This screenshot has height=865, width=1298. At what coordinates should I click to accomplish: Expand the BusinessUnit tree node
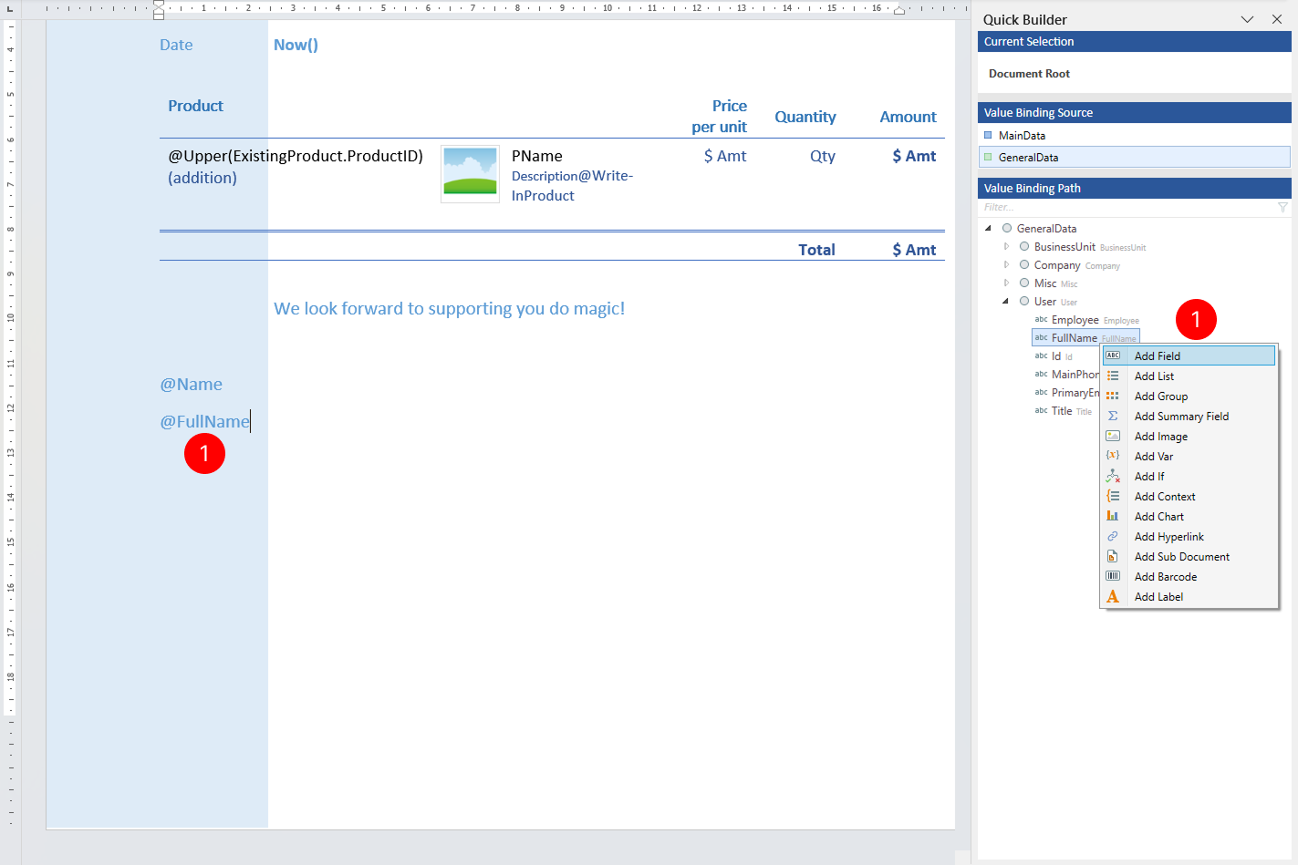click(x=1006, y=247)
